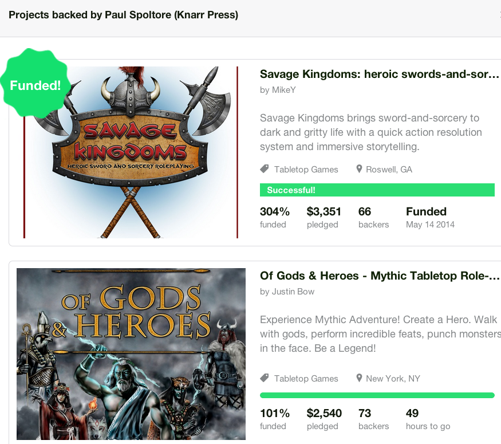
Task: Click the New York, NY location link
Action: tap(393, 379)
